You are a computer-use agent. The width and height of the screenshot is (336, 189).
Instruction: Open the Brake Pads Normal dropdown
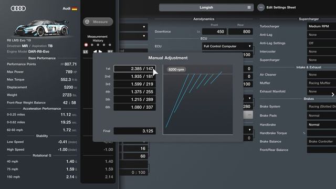(321, 115)
